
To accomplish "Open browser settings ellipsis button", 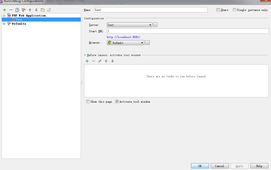I will point(147,43).
